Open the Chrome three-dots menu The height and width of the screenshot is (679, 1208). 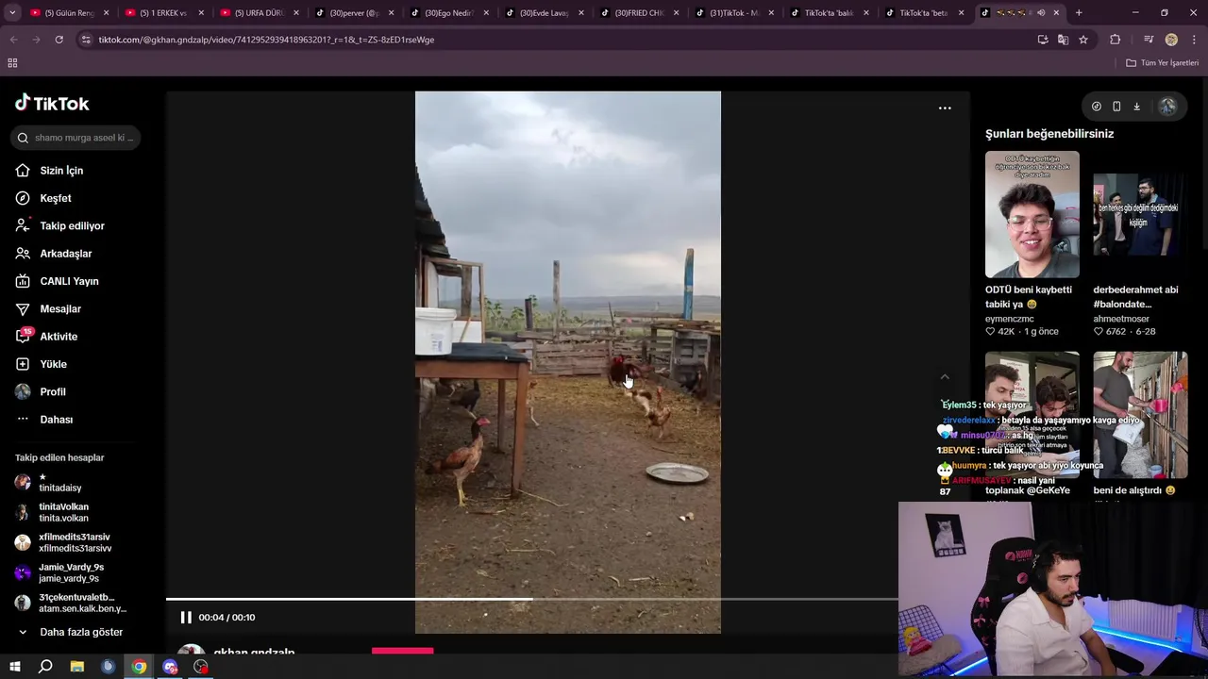coord(1193,40)
